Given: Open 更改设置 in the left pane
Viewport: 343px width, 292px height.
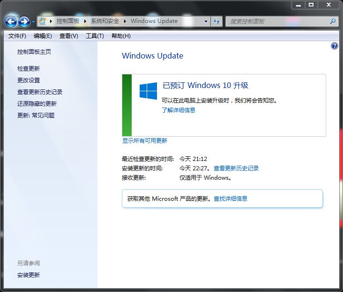Looking at the screenshot, I should 29,80.
